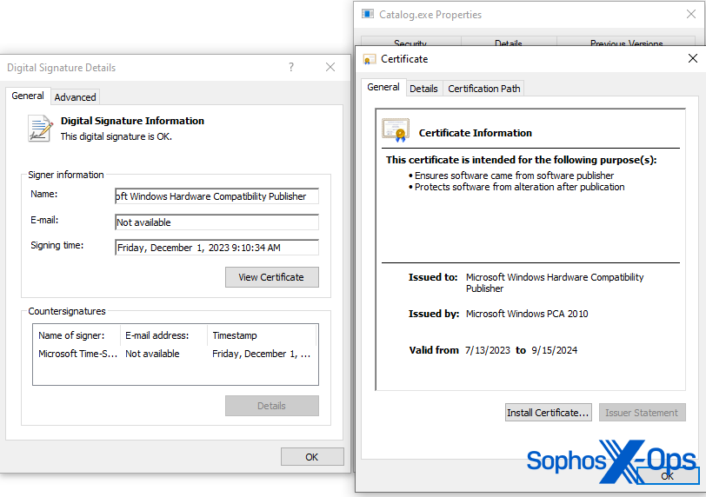
Task: Select the certificate Details tab
Action: click(x=423, y=89)
